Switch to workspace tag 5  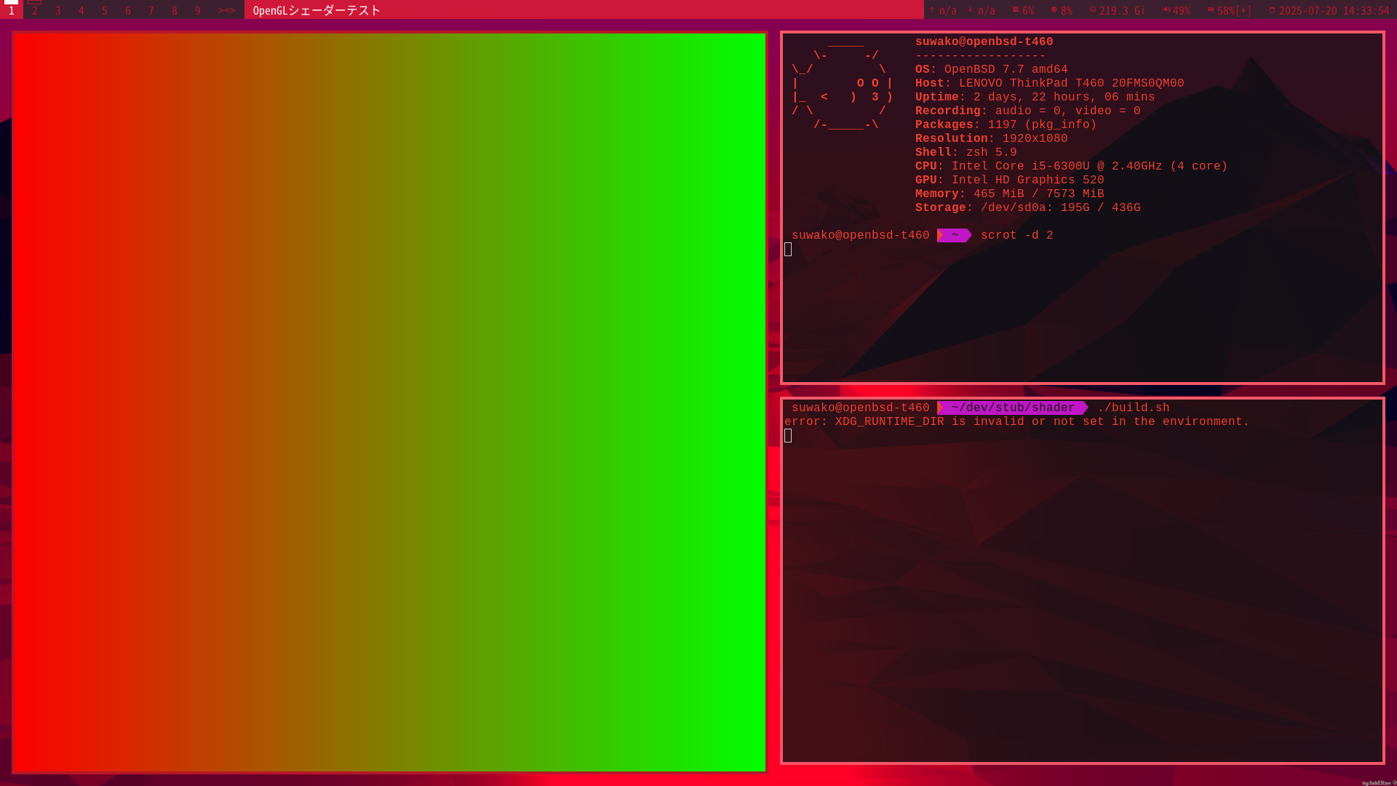[x=105, y=10]
